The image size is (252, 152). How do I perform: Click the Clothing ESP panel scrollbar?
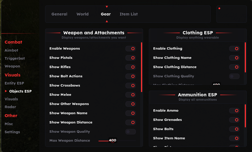tap(245, 57)
